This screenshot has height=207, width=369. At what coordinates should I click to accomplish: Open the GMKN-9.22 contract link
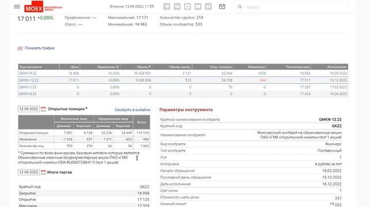(28, 73)
